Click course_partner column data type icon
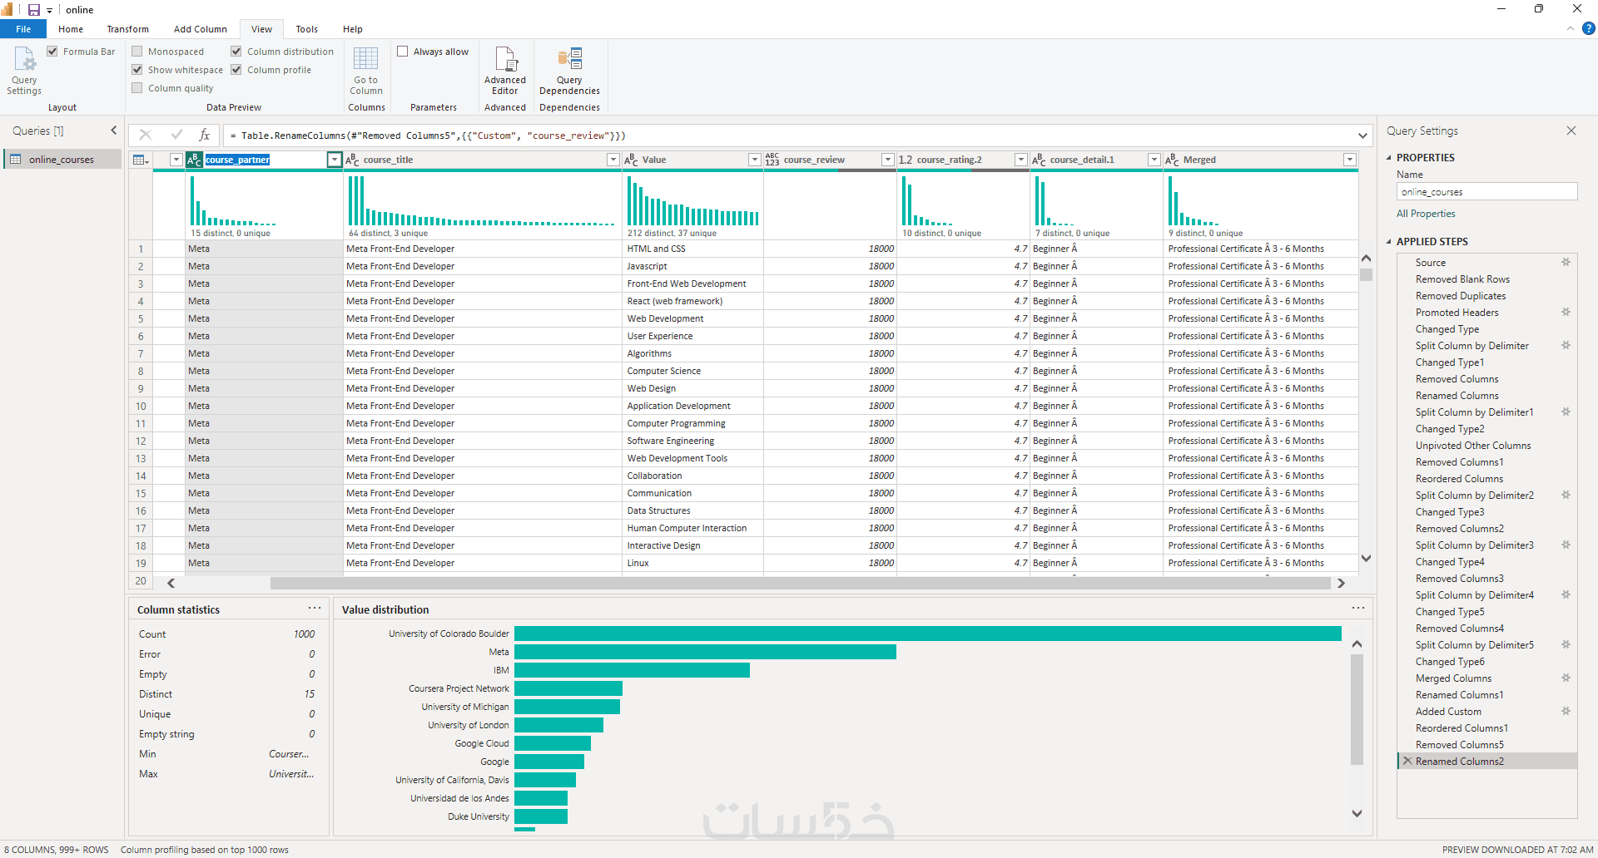 tap(194, 160)
